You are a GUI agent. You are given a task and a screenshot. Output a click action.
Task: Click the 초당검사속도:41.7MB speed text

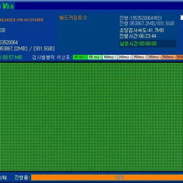point(142,30)
